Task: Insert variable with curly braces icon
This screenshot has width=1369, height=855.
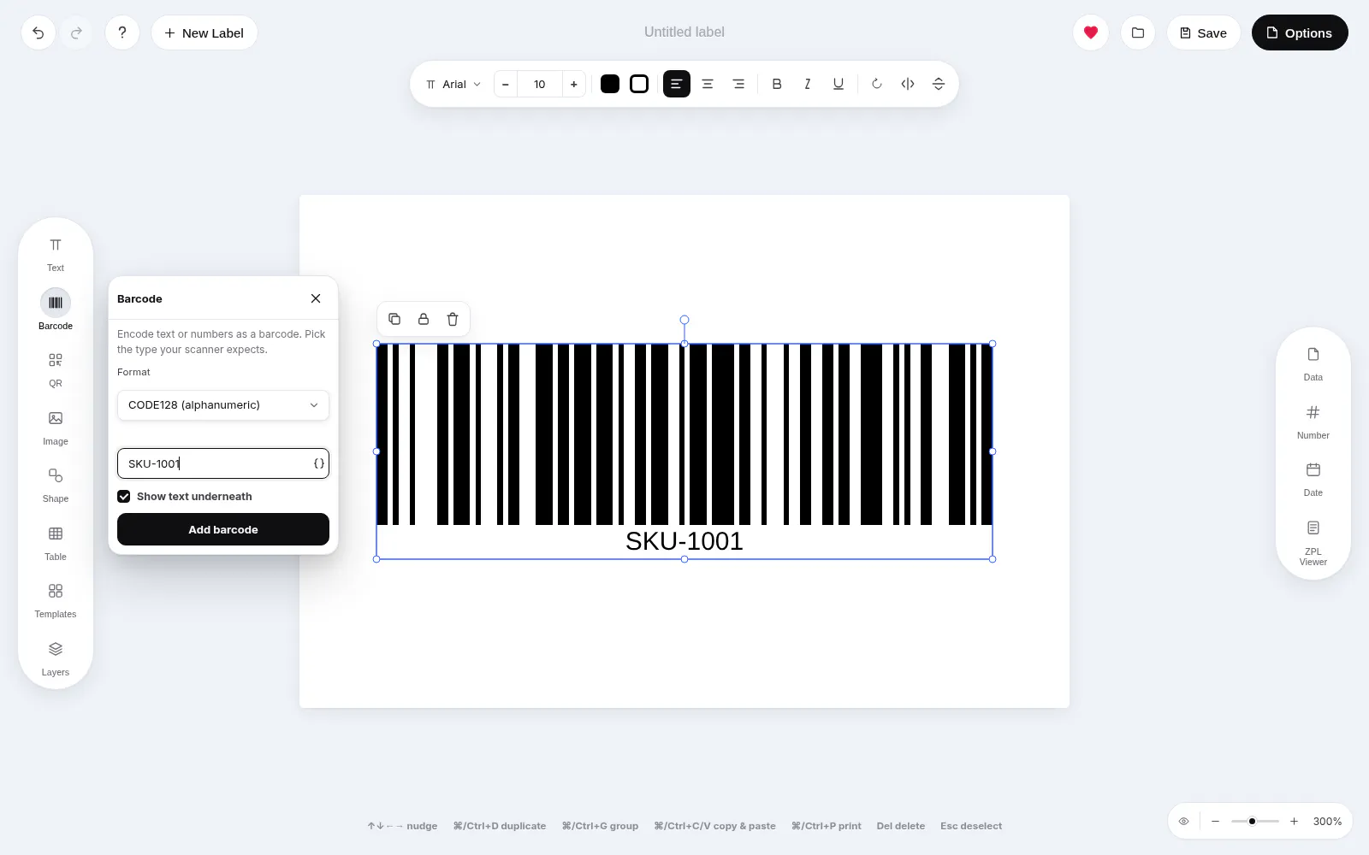Action: 319,463
